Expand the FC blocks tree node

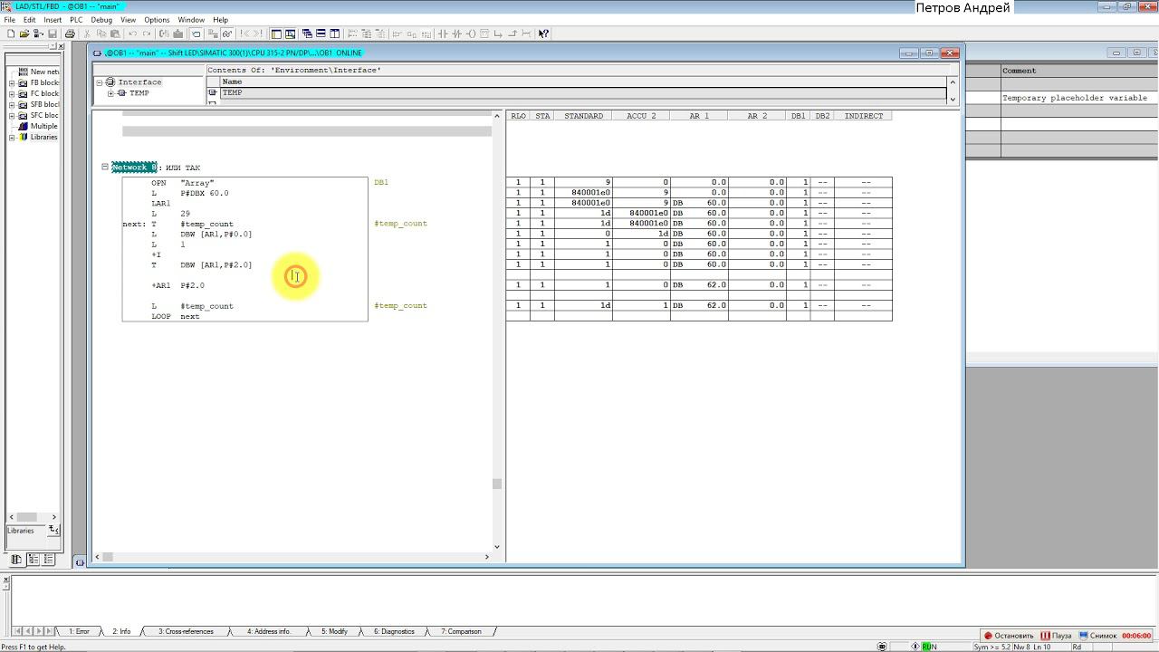[12, 93]
